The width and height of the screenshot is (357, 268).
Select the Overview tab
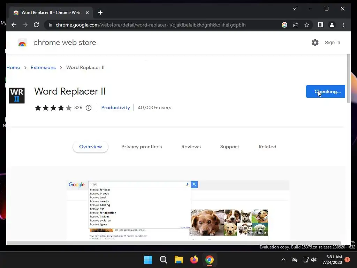coord(90,147)
